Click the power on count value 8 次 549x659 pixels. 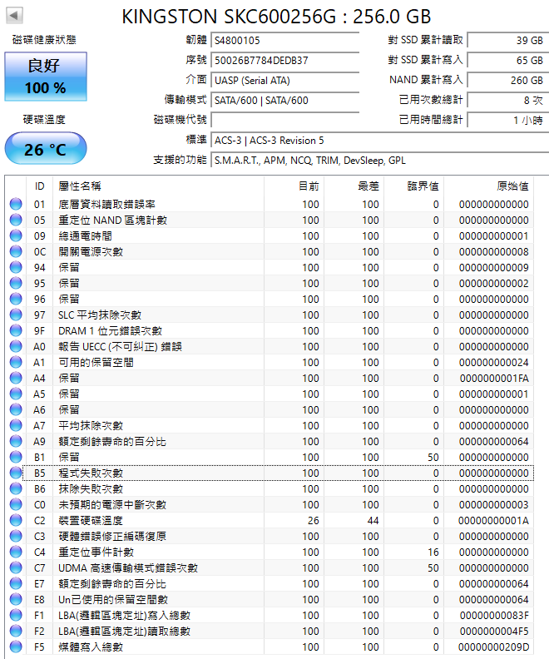508,101
